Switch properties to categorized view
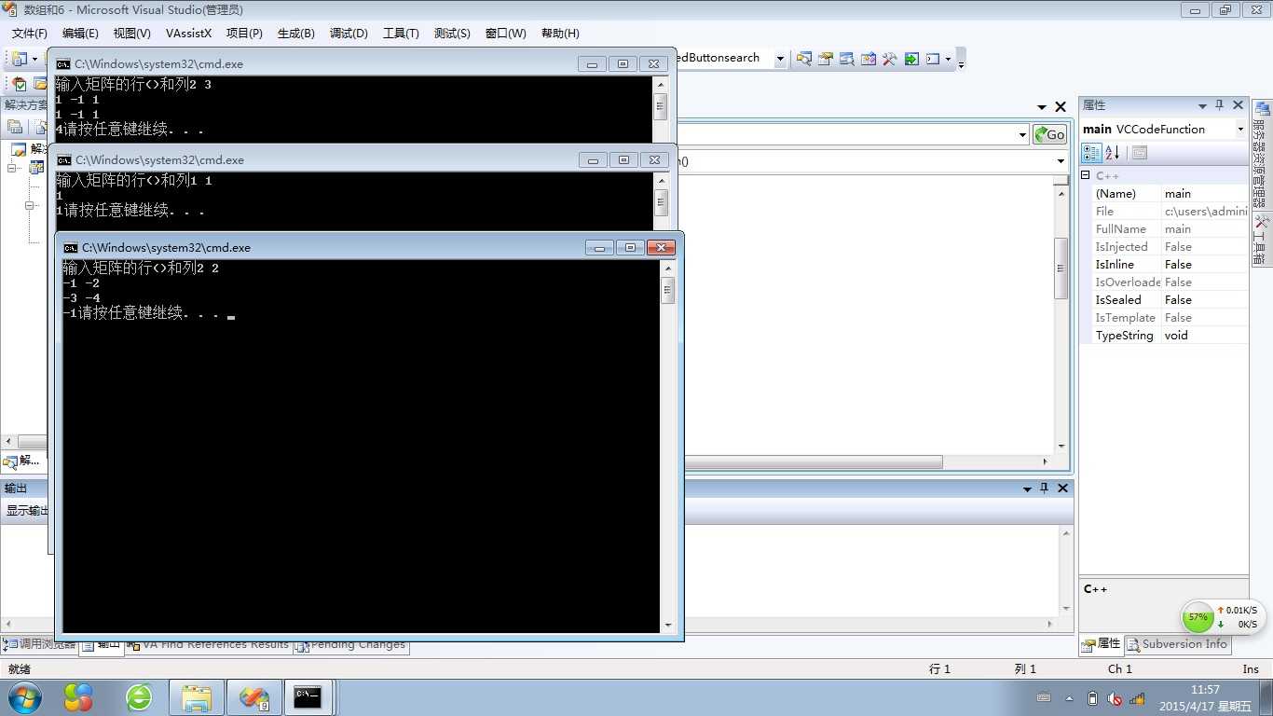The height and width of the screenshot is (716, 1273). [x=1090, y=153]
